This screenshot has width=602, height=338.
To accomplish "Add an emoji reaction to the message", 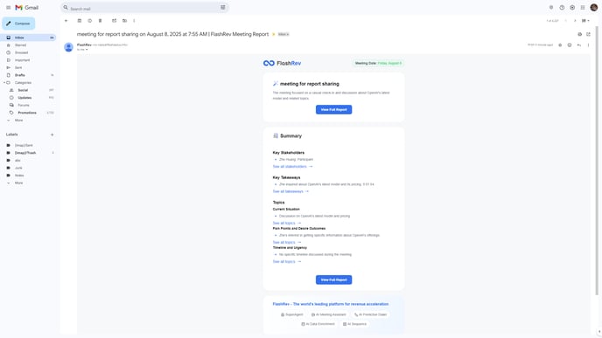I will tap(570, 45).
